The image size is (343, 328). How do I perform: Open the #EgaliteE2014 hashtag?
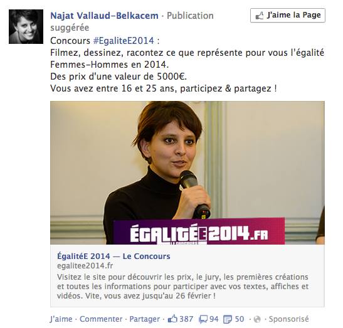click(124, 41)
